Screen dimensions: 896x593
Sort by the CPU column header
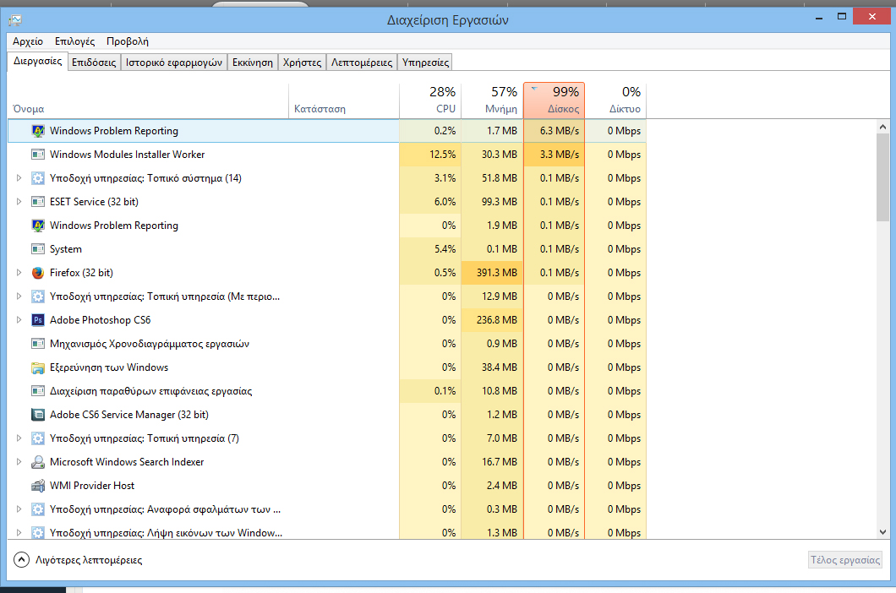tap(430, 101)
